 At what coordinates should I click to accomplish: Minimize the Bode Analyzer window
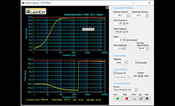coord(133,3)
